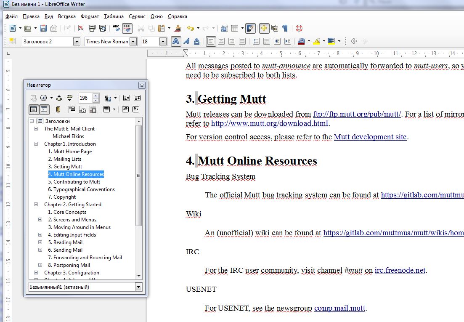Undo the last action with the arrow icon

tap(191, 29)
